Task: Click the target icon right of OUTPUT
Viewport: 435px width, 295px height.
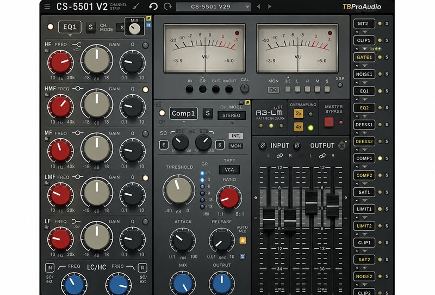Action: coord(342,145)
